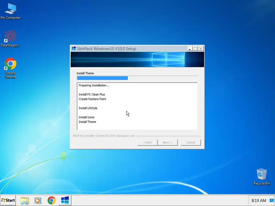This screenshot has height=206, width=275.
Task: Click the show desktop tray icon
Action: (272, 200)
